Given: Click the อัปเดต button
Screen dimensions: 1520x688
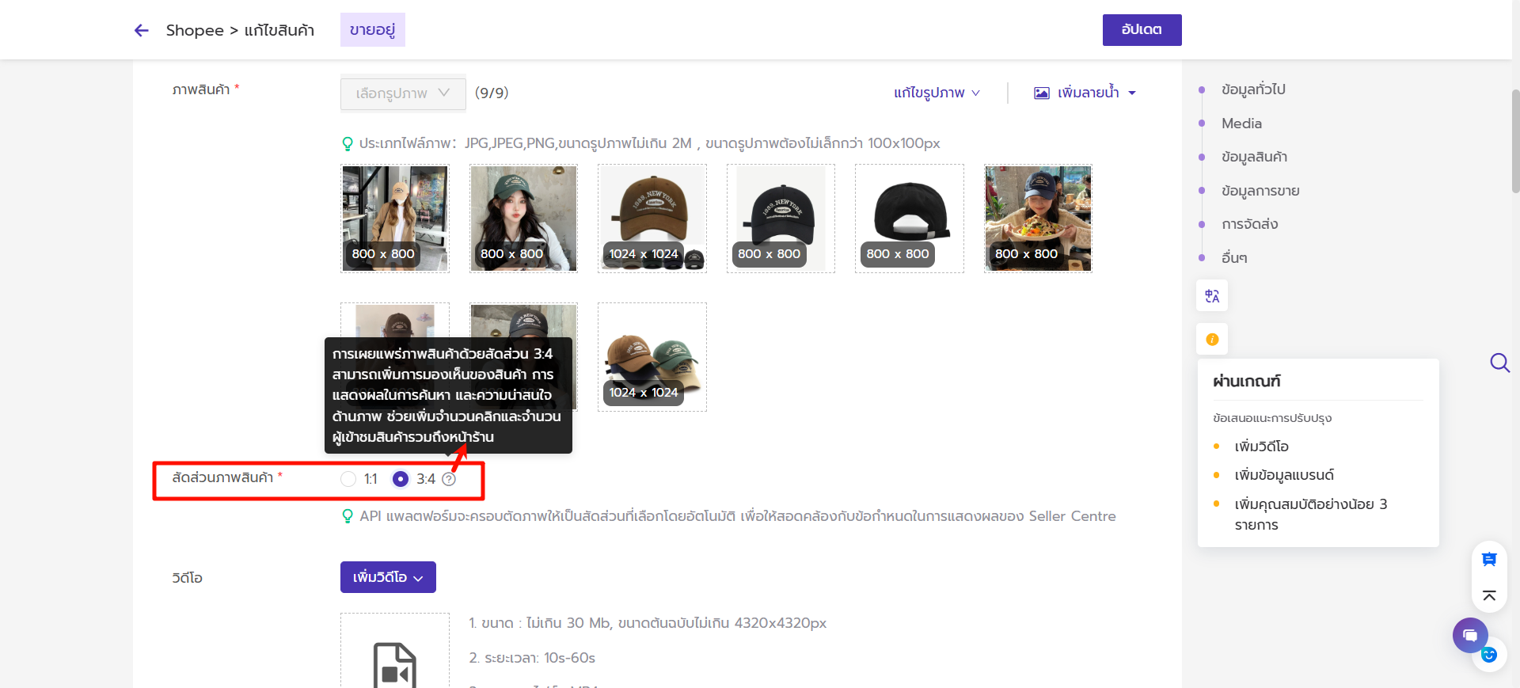Looking at the screenshot, I should [1142, 30].
